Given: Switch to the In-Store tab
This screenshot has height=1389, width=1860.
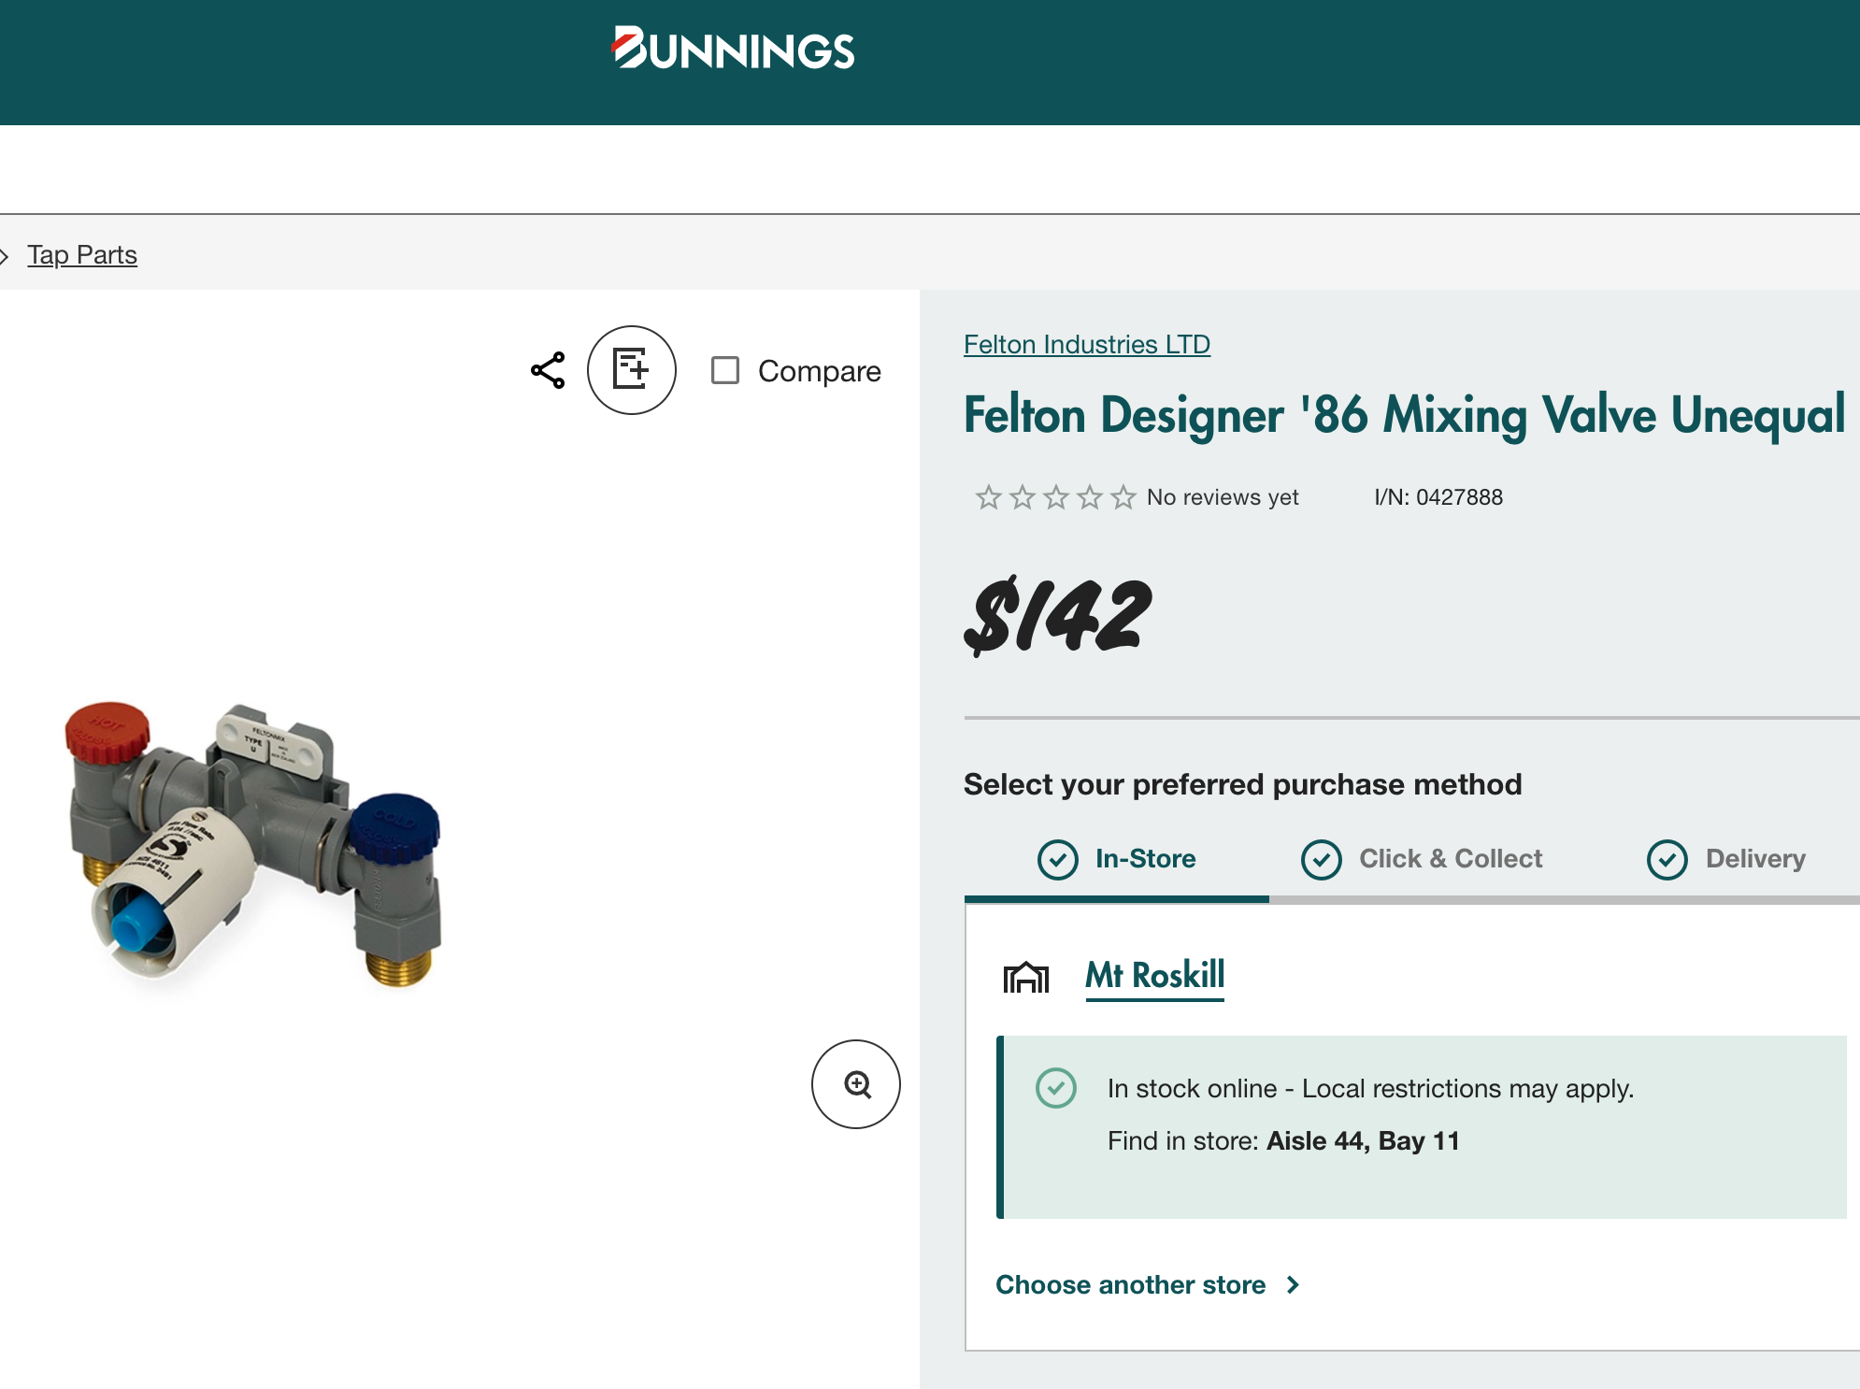Looking at the screenshot, I should click(1145, 859).
